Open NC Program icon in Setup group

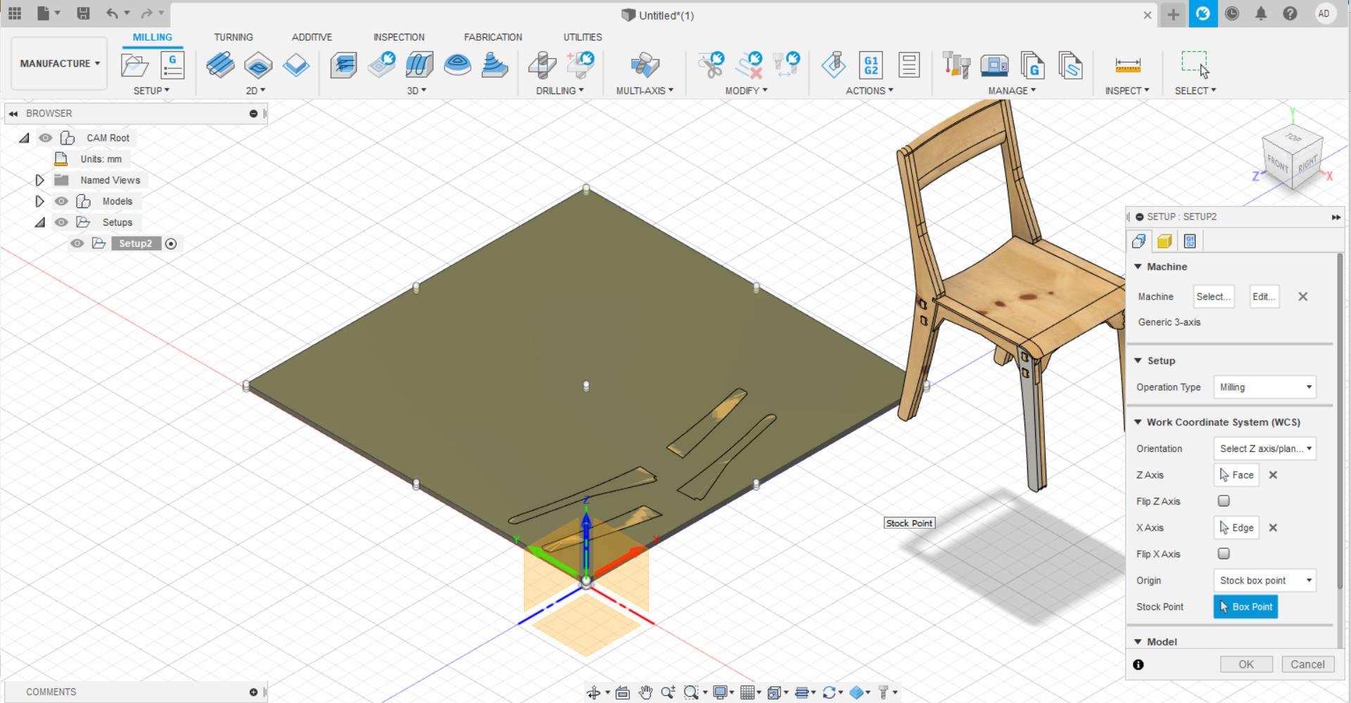(172, 66)
